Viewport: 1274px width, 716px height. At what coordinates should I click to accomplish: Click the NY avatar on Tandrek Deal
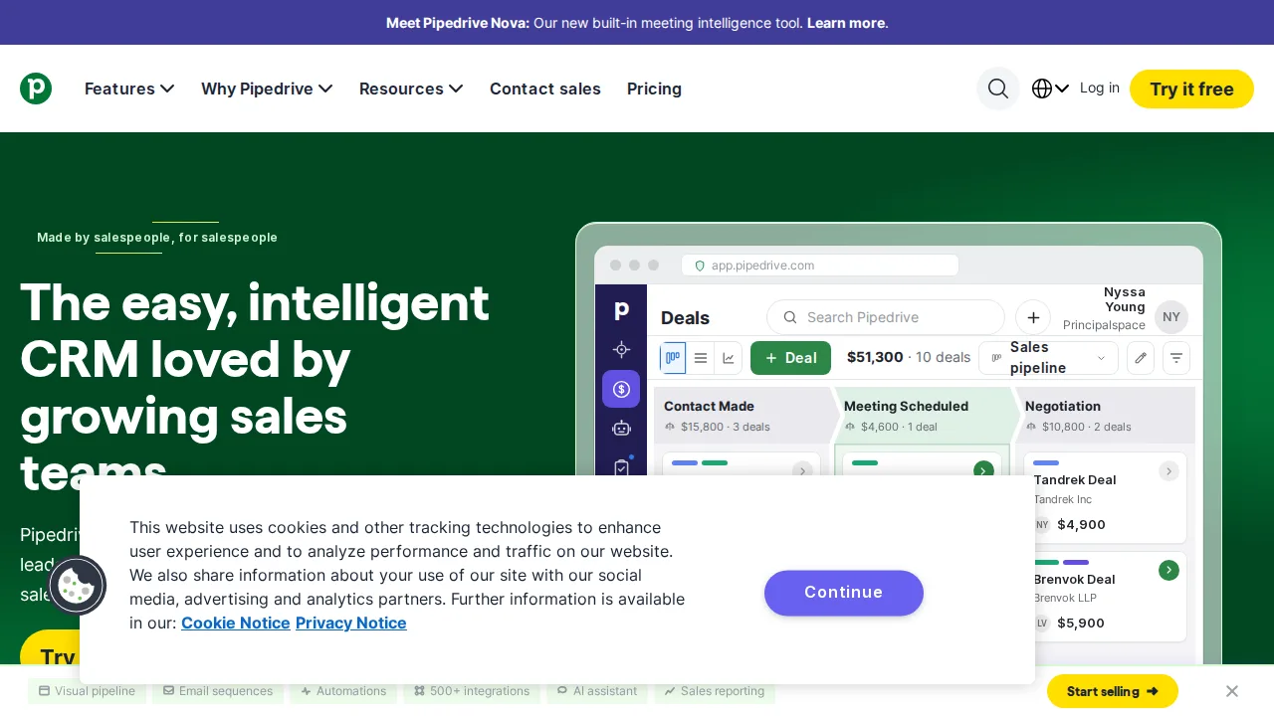pos(1042,524)
